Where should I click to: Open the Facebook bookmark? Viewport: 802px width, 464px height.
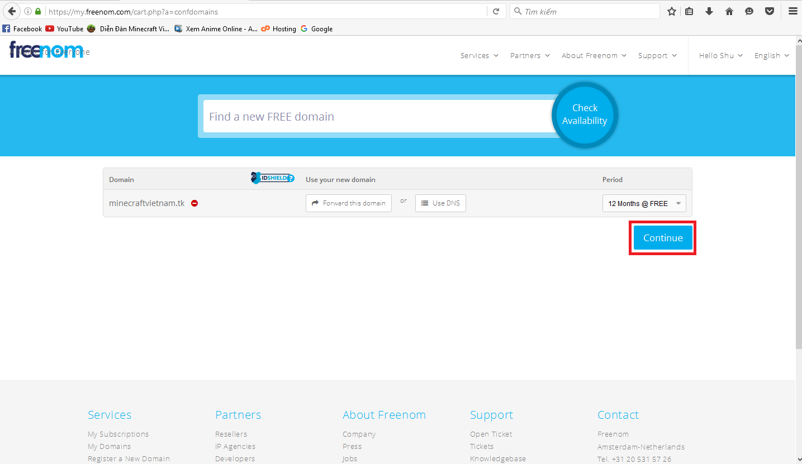[22, 28]
